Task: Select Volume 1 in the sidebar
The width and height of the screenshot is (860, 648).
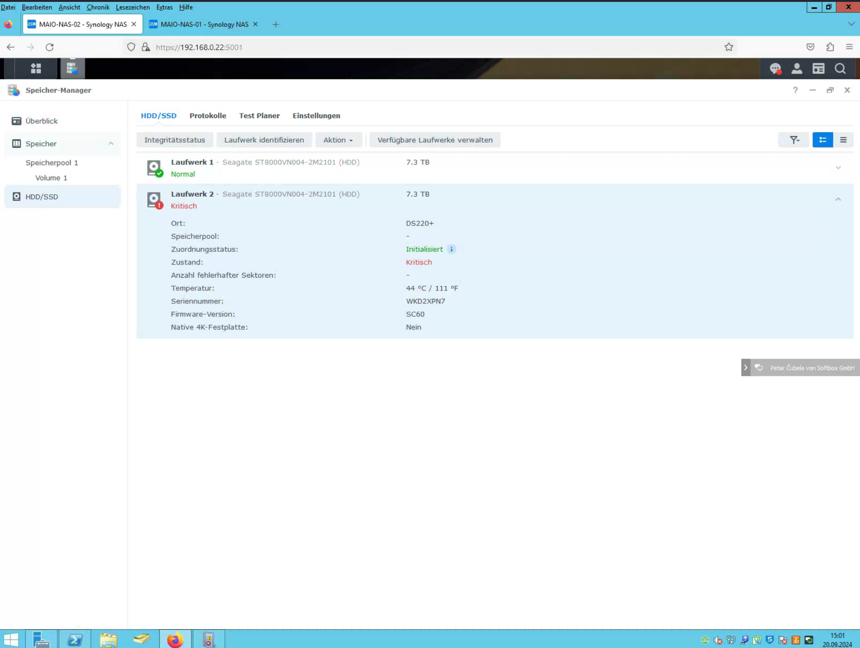Action: [x=51, y=178]
